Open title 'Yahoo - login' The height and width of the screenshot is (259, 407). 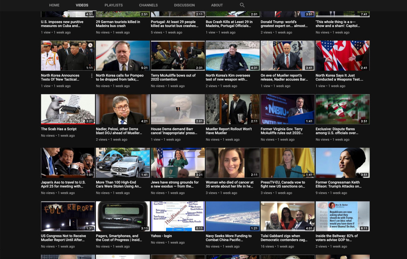pos(161,236)
